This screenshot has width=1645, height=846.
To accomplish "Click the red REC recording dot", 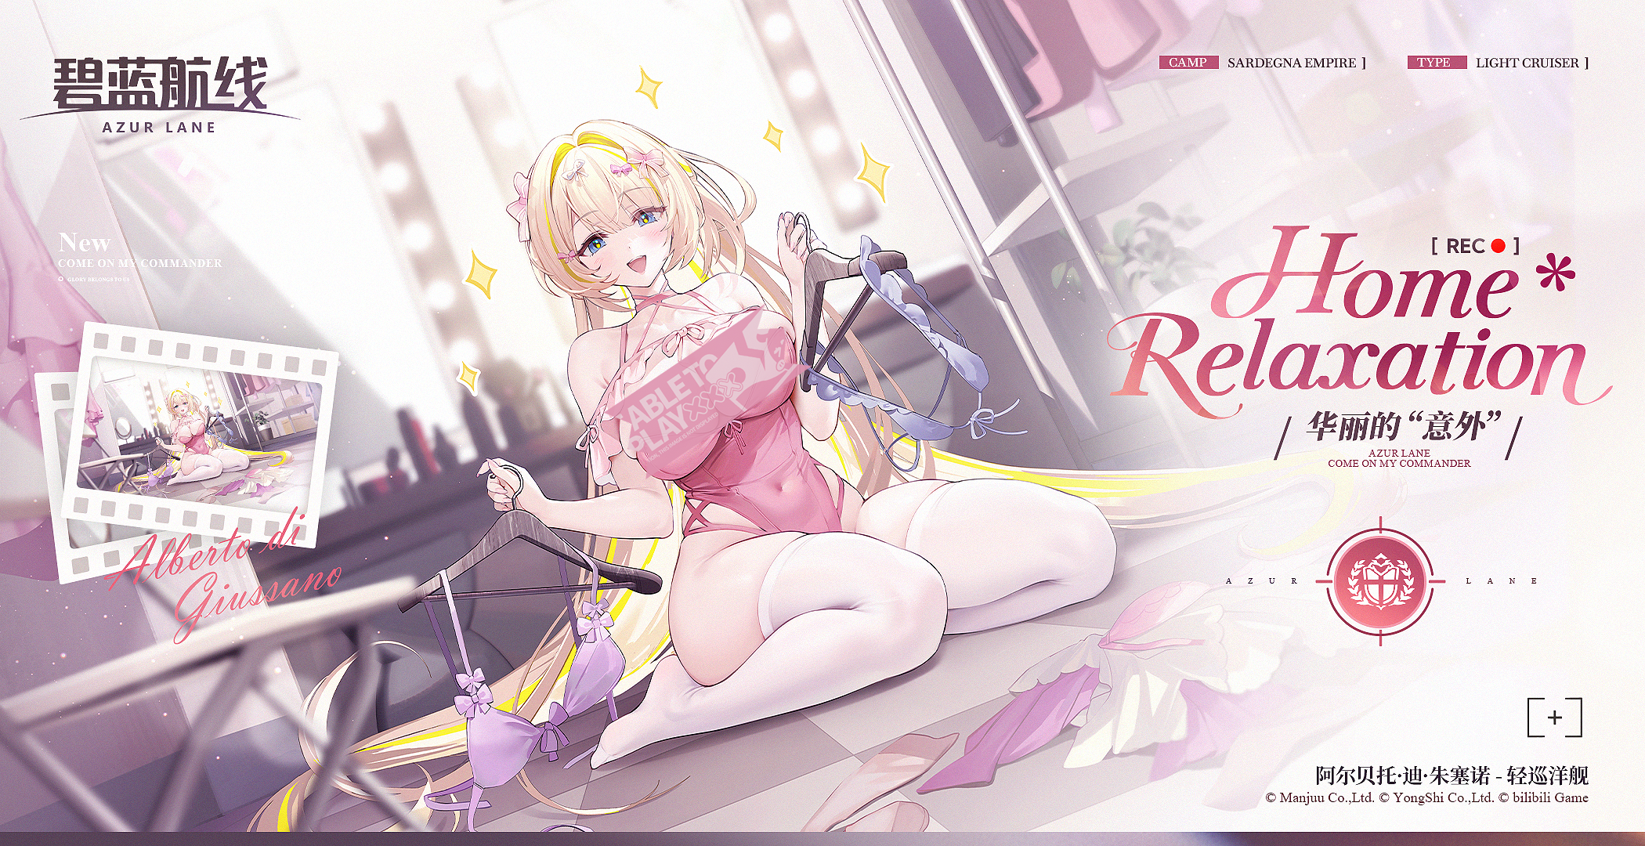I will point(1498,246).
